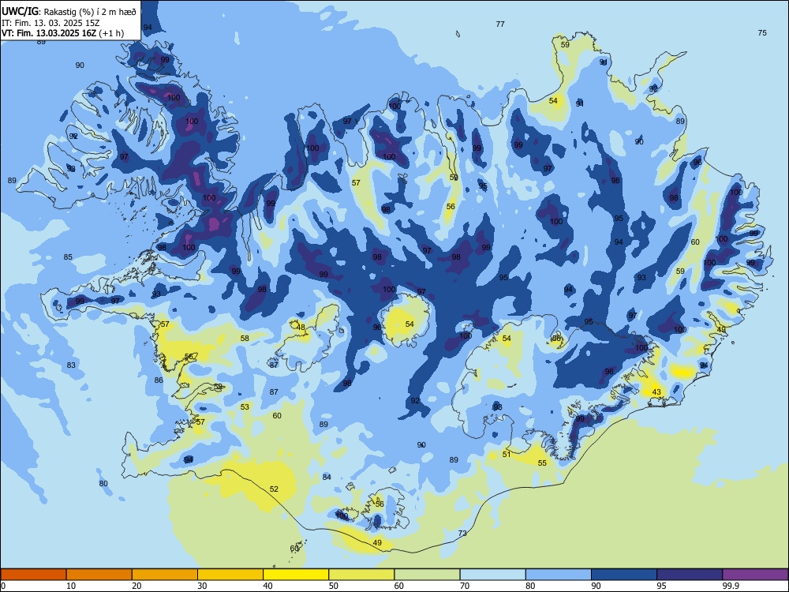Click the '70' legend scale label
789x592 pixels.
pyautogui.click(x=465, y=586)
